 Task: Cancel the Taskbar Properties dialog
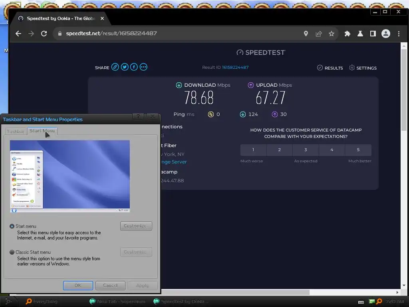110,285
